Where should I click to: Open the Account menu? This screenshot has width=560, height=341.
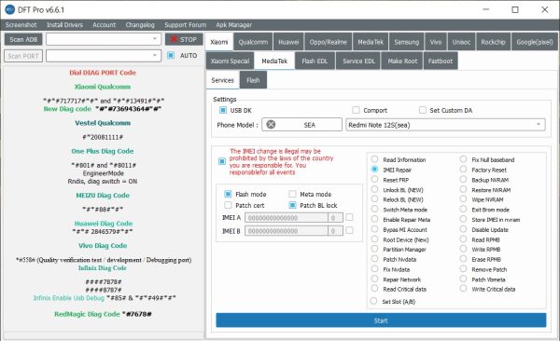[104, 25]
